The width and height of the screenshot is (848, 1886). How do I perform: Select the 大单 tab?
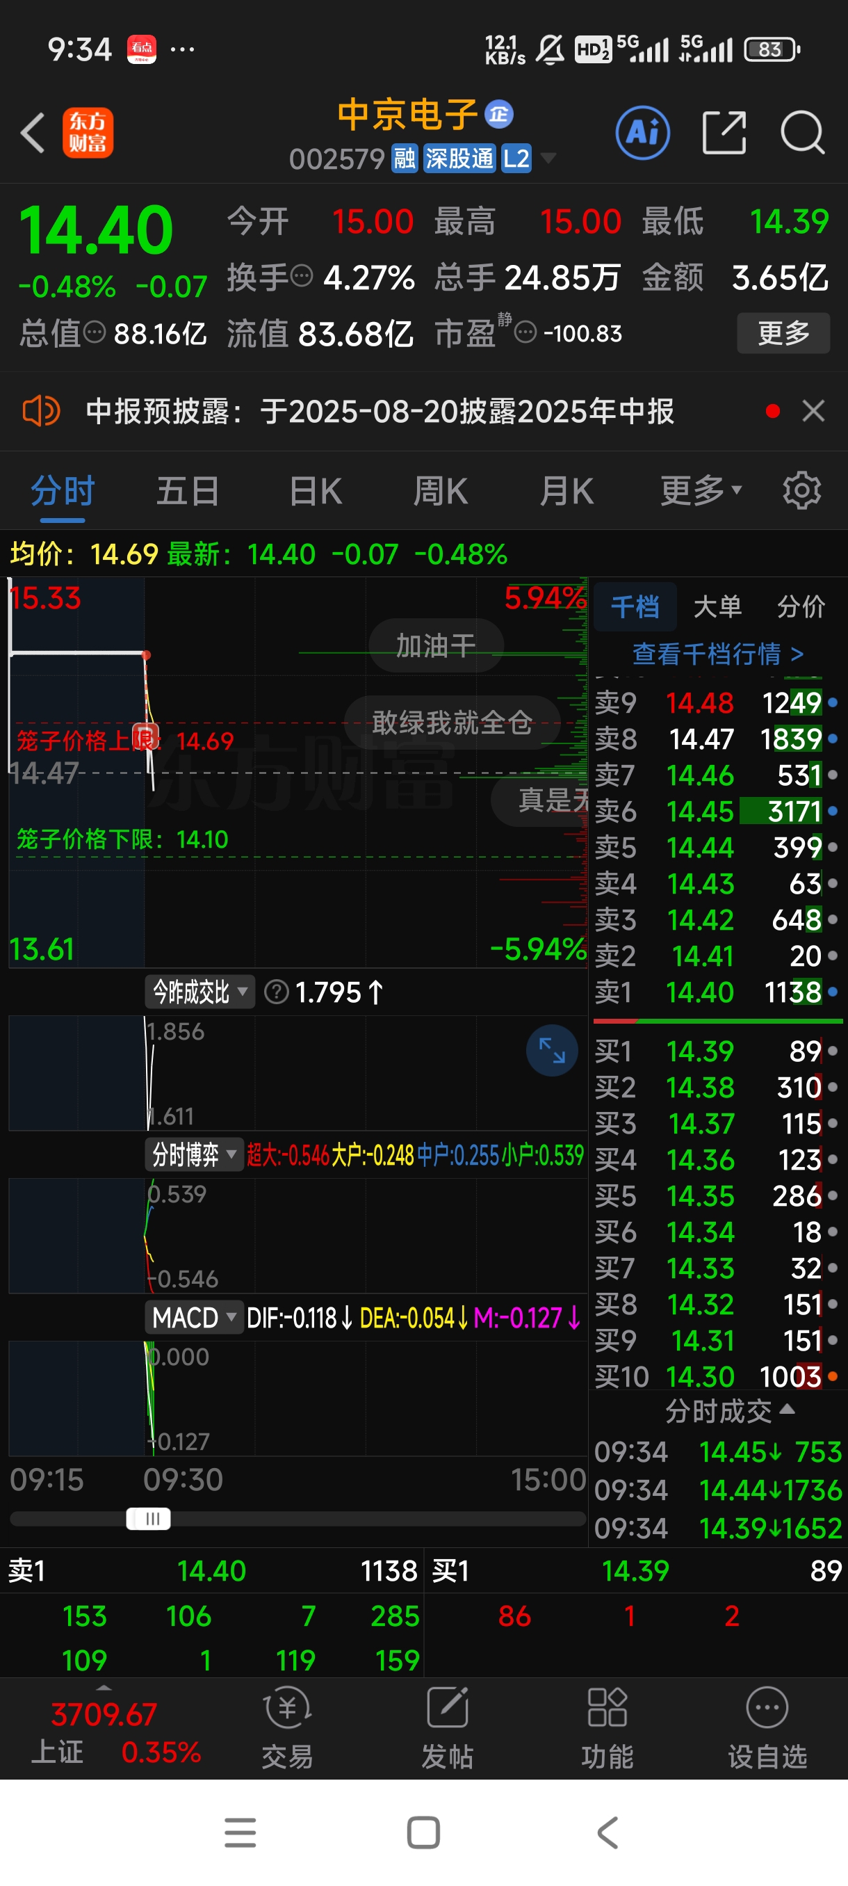(717, 607)
